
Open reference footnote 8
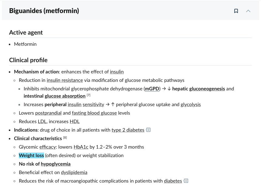pyautogui.click(x=65, y=138)
